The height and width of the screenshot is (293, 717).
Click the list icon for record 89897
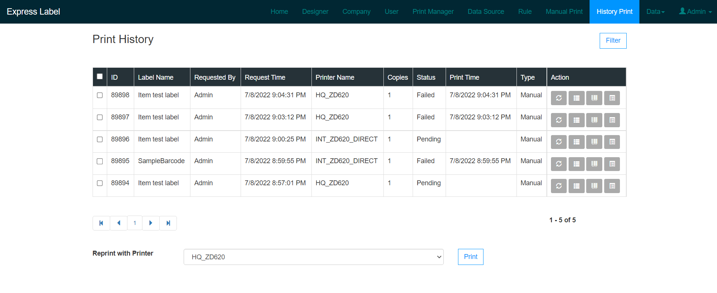[x=576, y=120]
